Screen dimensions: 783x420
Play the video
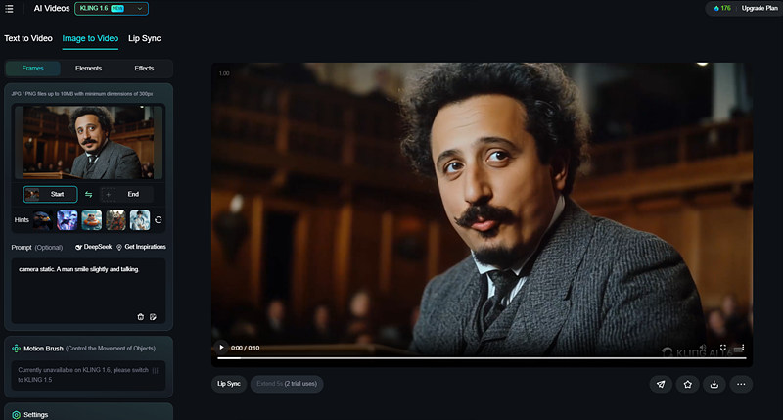pyautogui.click(x=221, y=347)
